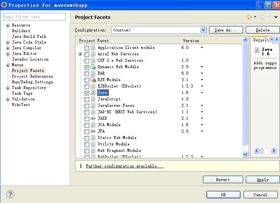This screenshot has width=280, height=203.
Task: Click the Details pane scroll right arrow
Action: [x=274, y=151]
